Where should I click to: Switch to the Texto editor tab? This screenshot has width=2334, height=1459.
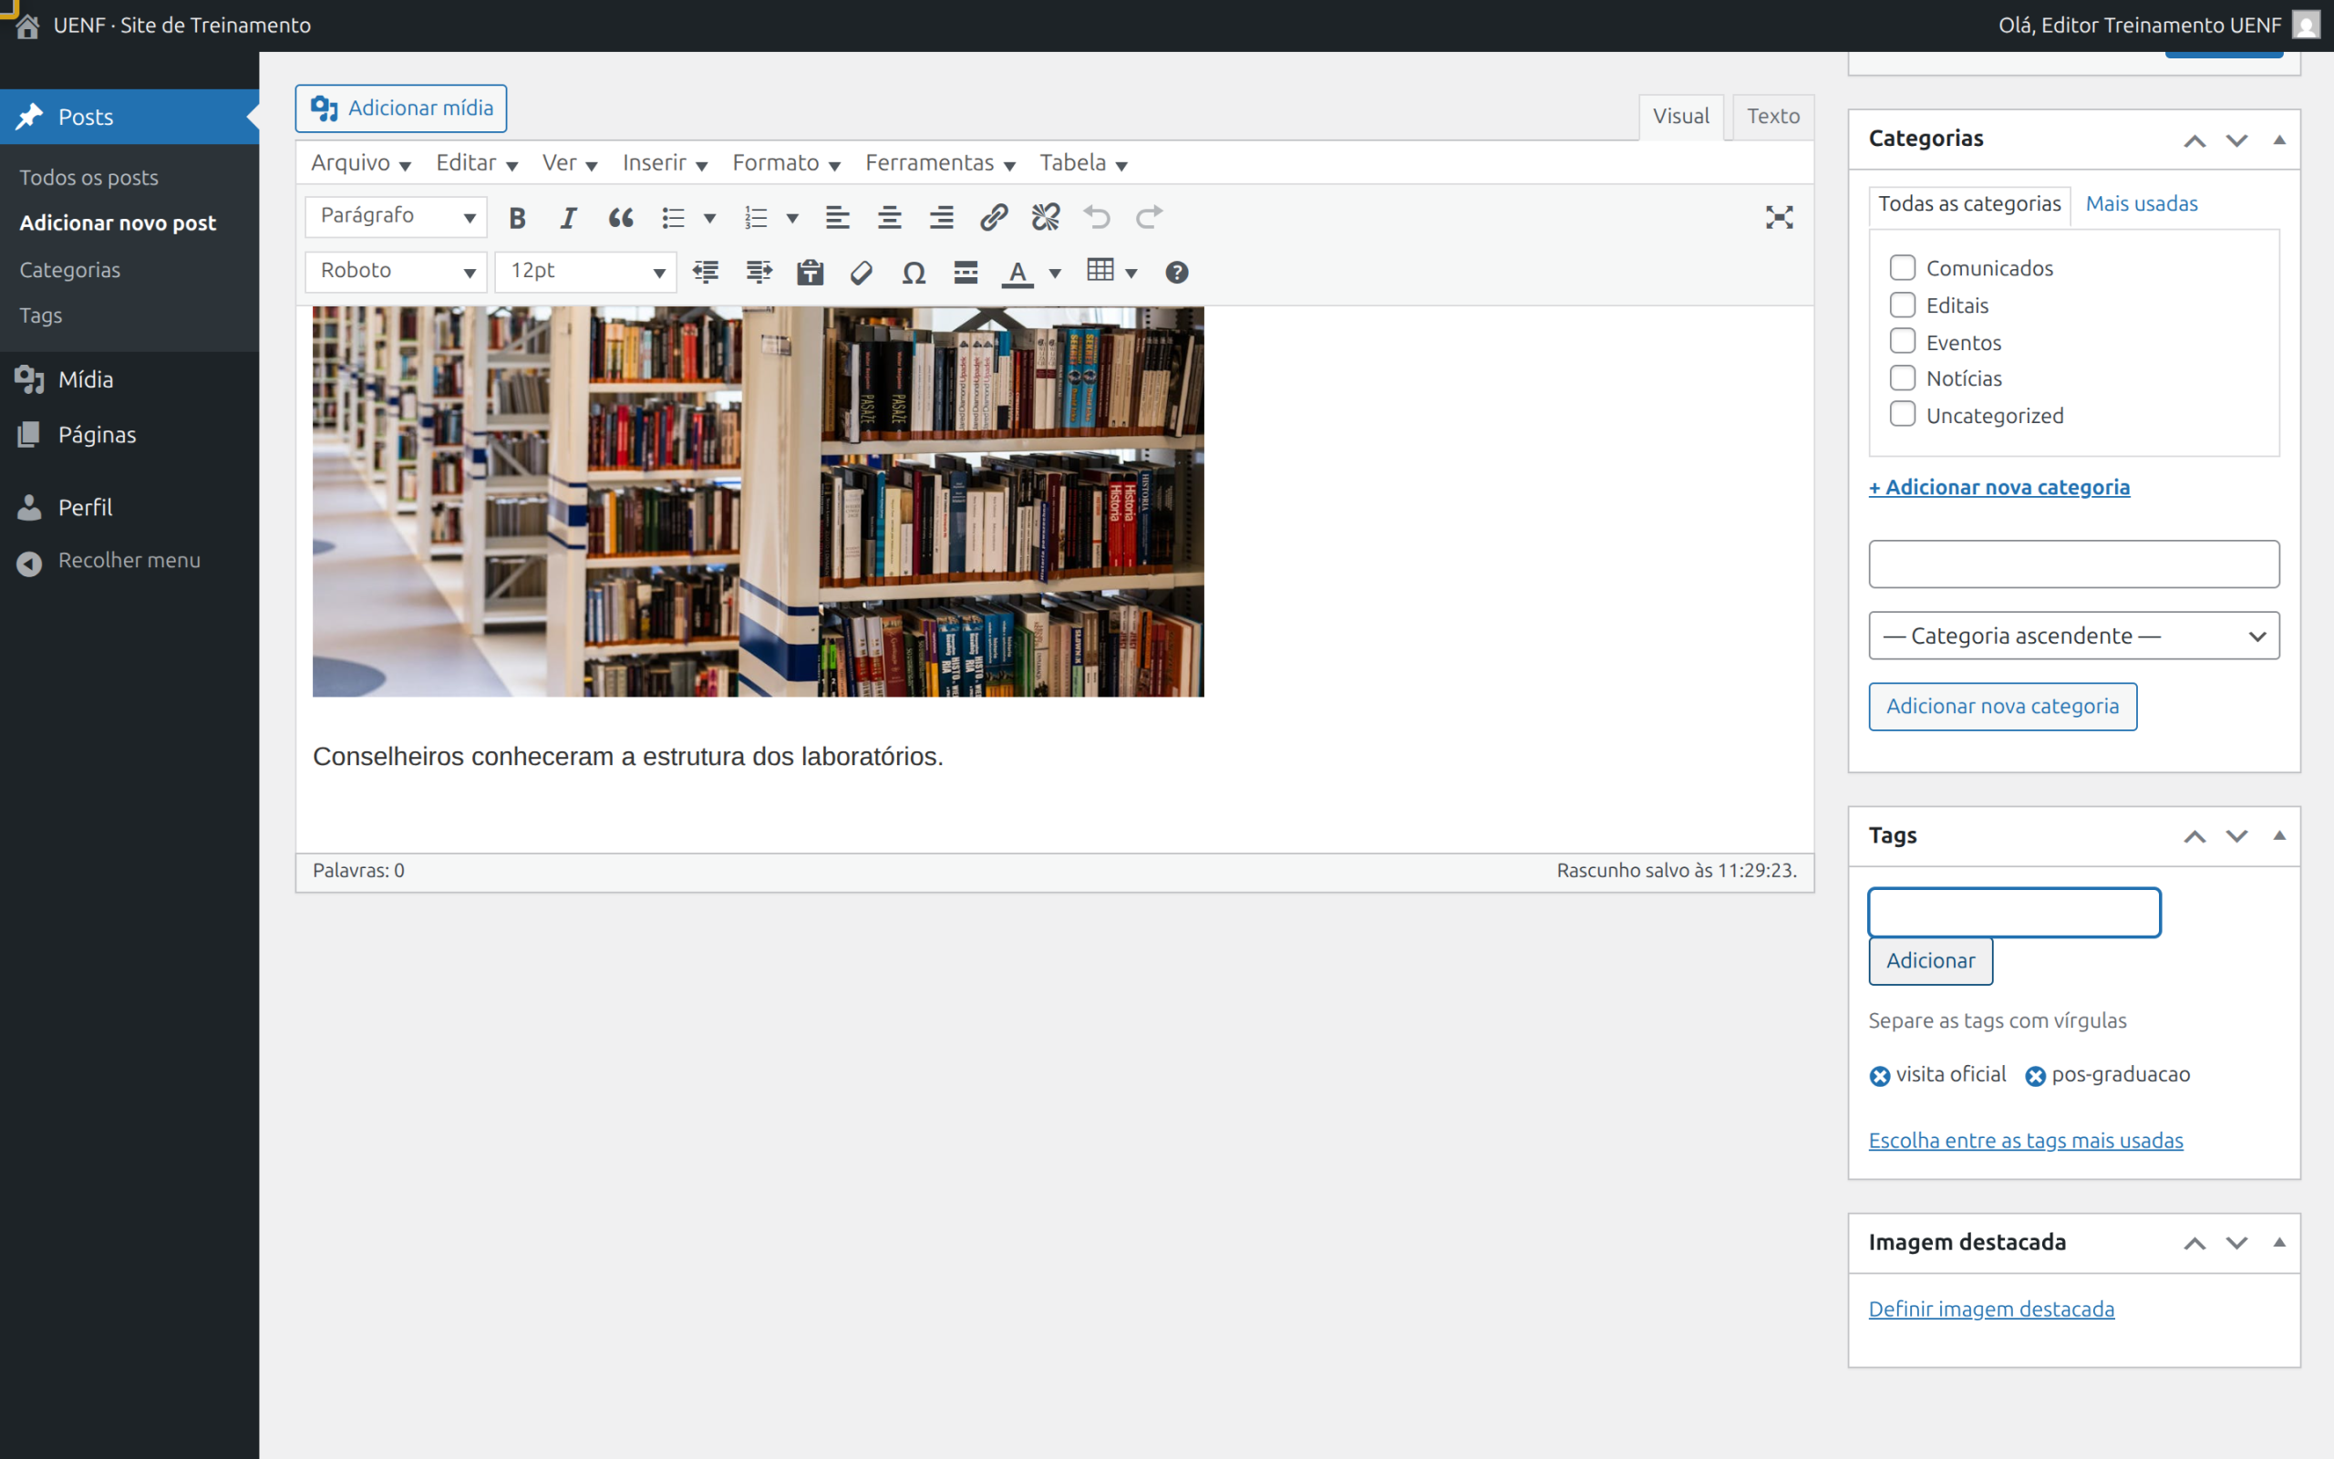[x=1772, y=116]
